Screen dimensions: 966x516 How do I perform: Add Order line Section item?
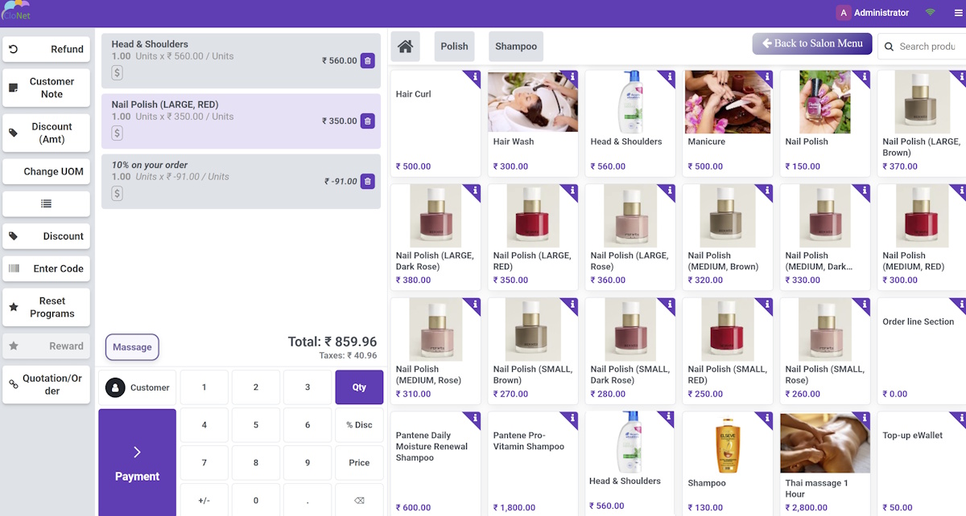pos(922,351)
